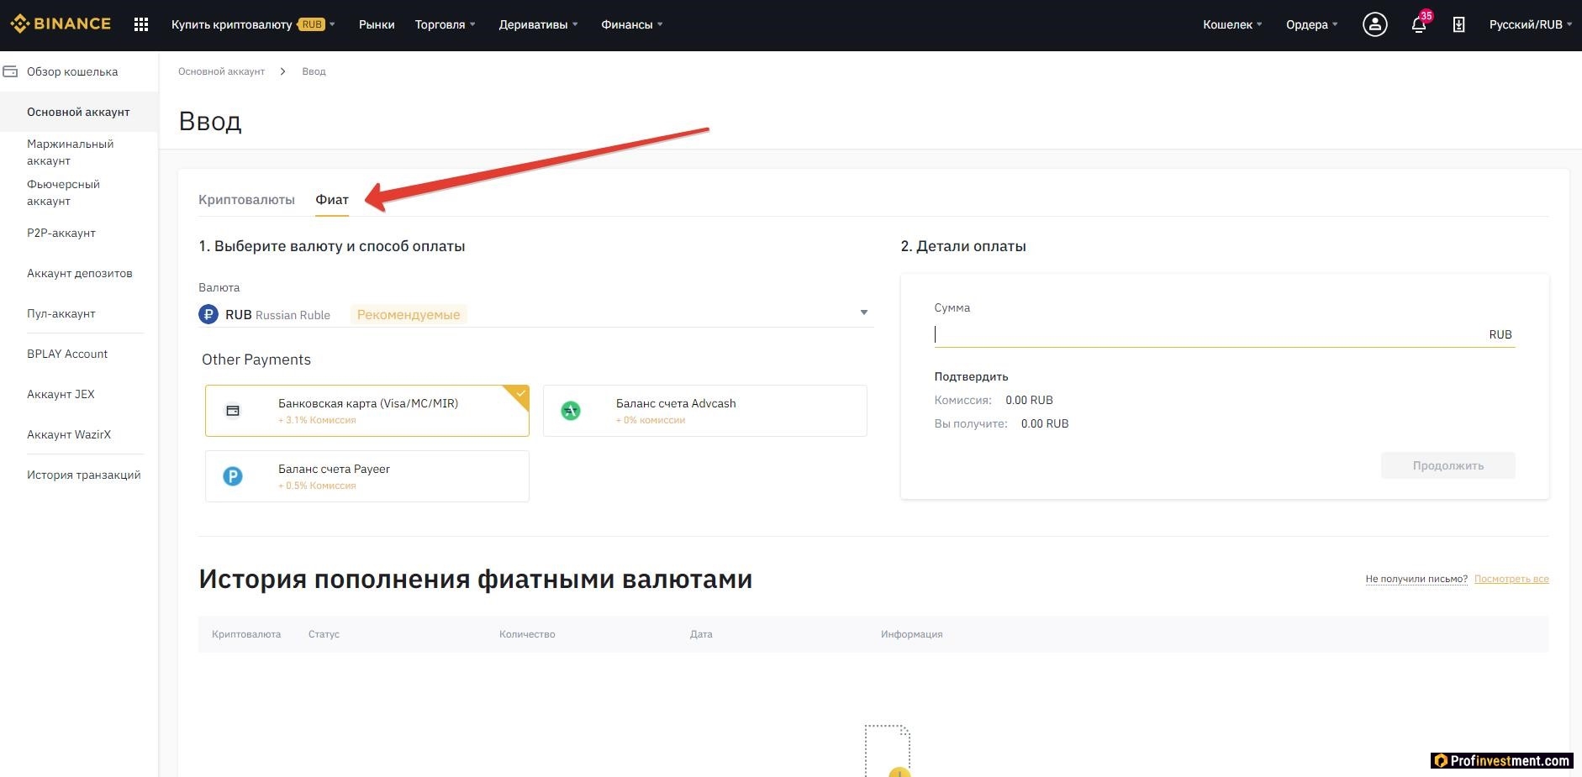Viewport: 1582px width, 777px height.
Task: Open notifications bell icon
Action: [1419, 24]
